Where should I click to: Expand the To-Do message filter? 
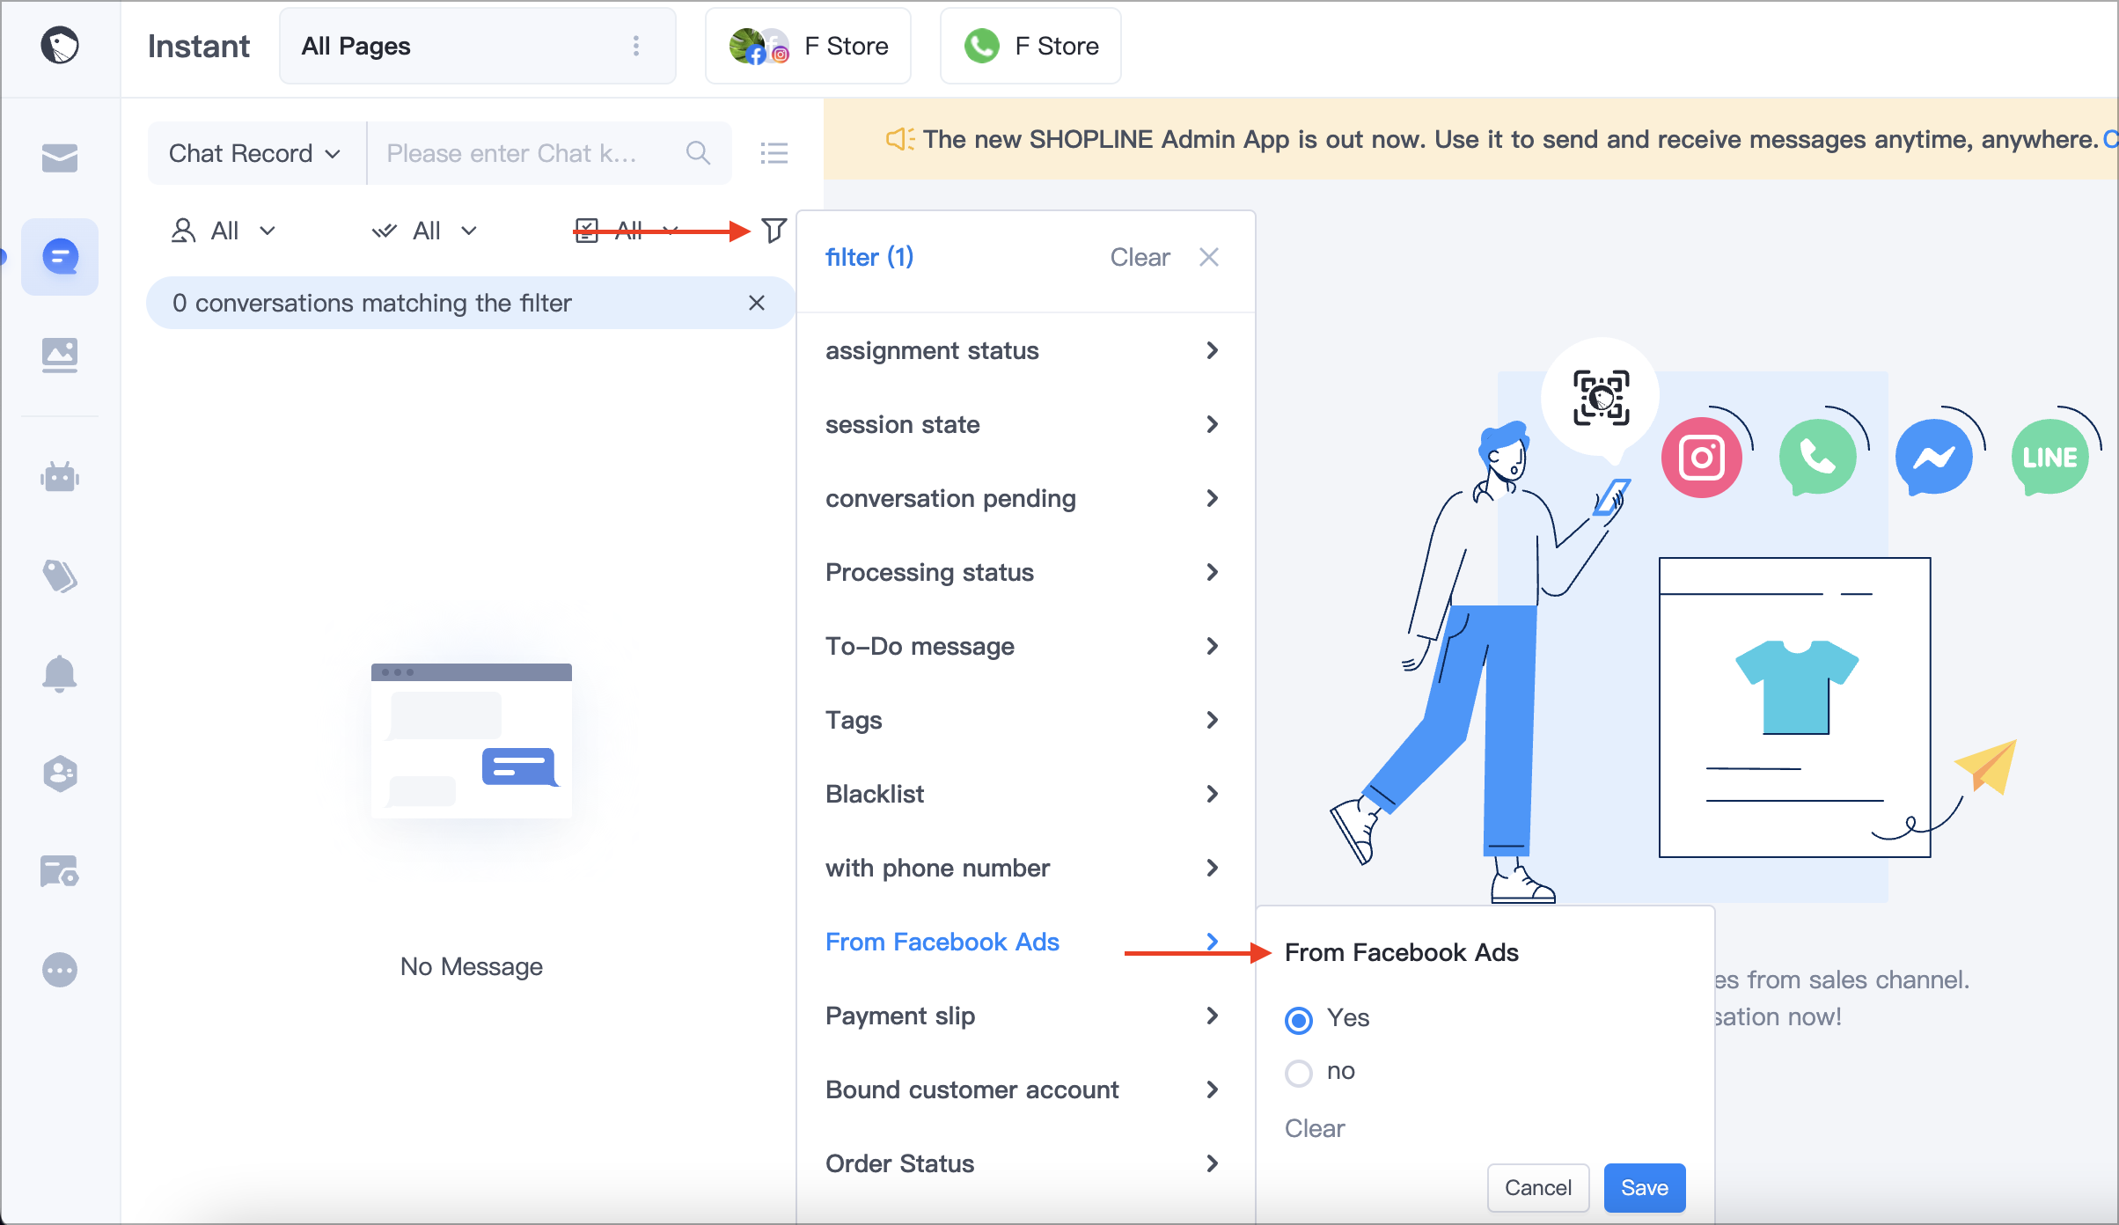point(1025,646)
